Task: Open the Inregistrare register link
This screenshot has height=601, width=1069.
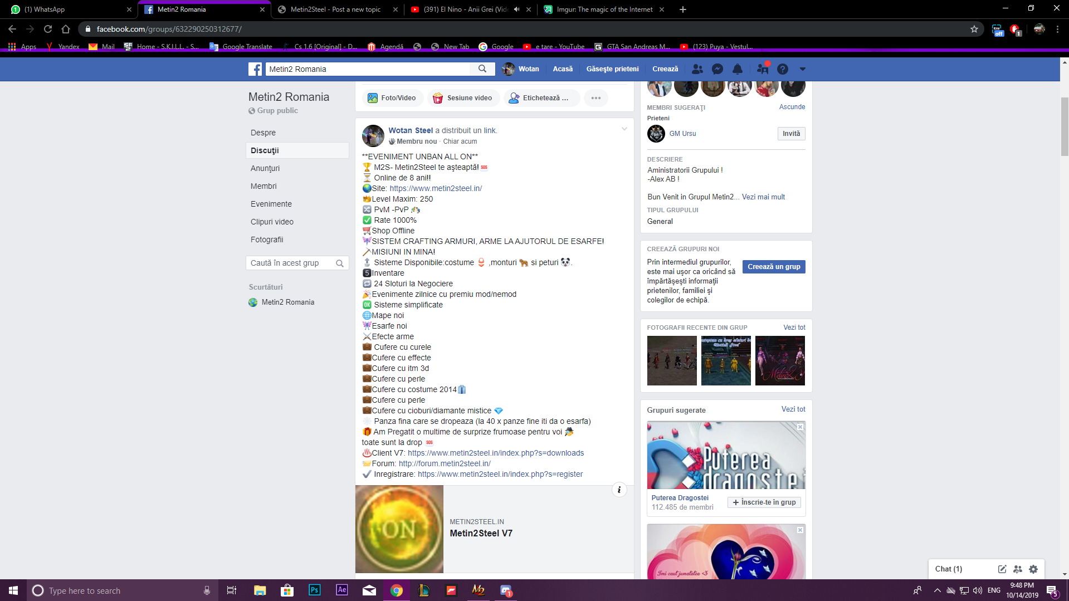Action: 500,474
